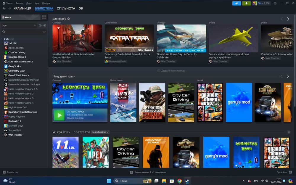Image resolution: width=296 pixels, height=185 pixels.
Task: Switch to grid collections view icon
Action: click(x=44, y=17)
